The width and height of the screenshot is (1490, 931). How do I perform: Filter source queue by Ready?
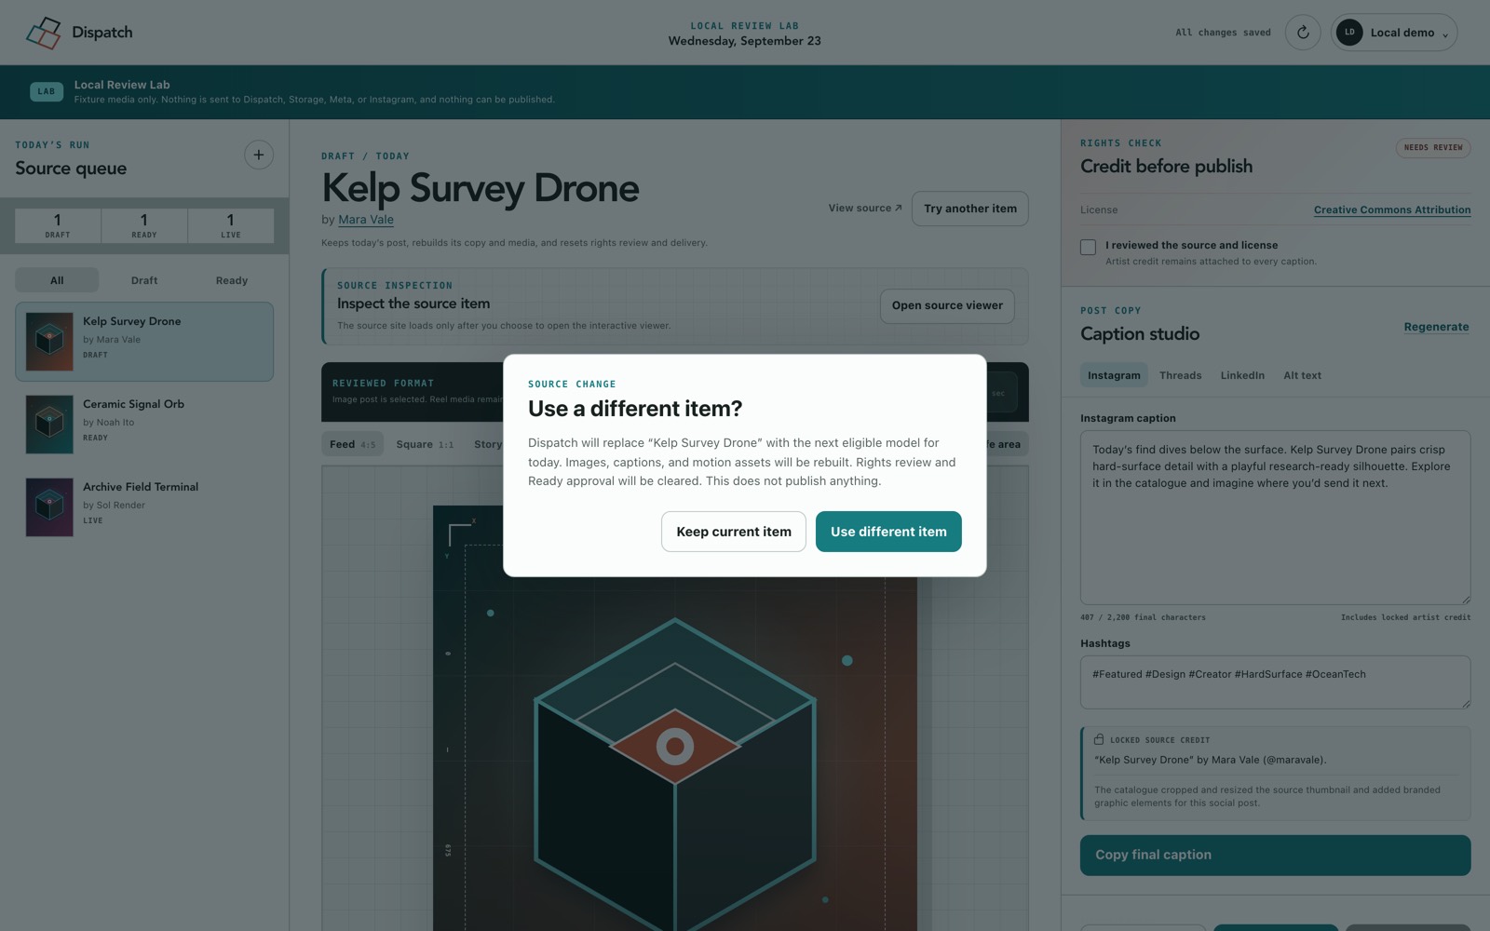(x=232, y=280)
